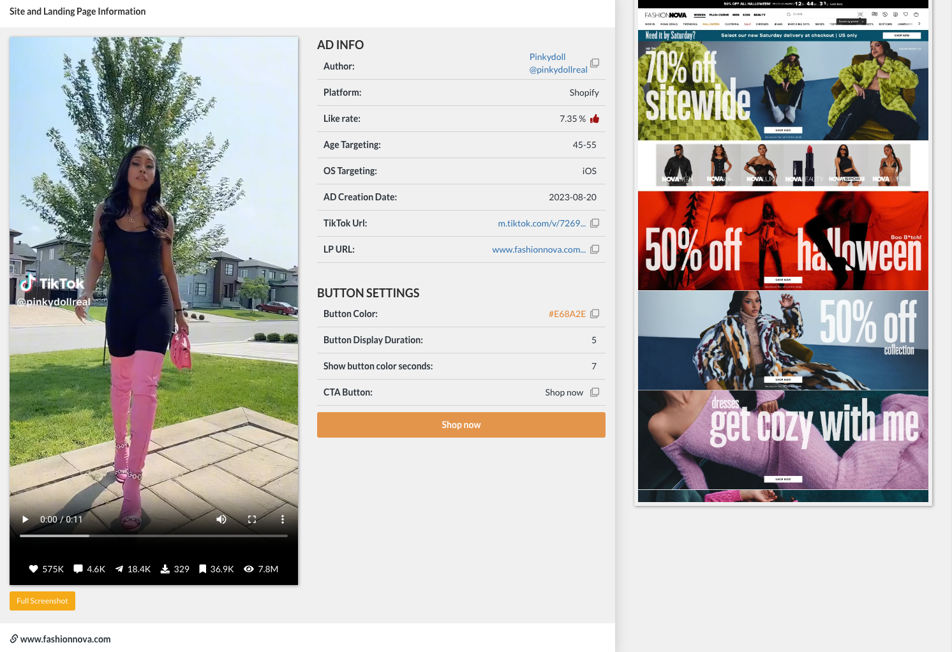This screenshot has width=952, height=652.
Task: Open the m.tiktok.com video link
Action: (542, 223)
